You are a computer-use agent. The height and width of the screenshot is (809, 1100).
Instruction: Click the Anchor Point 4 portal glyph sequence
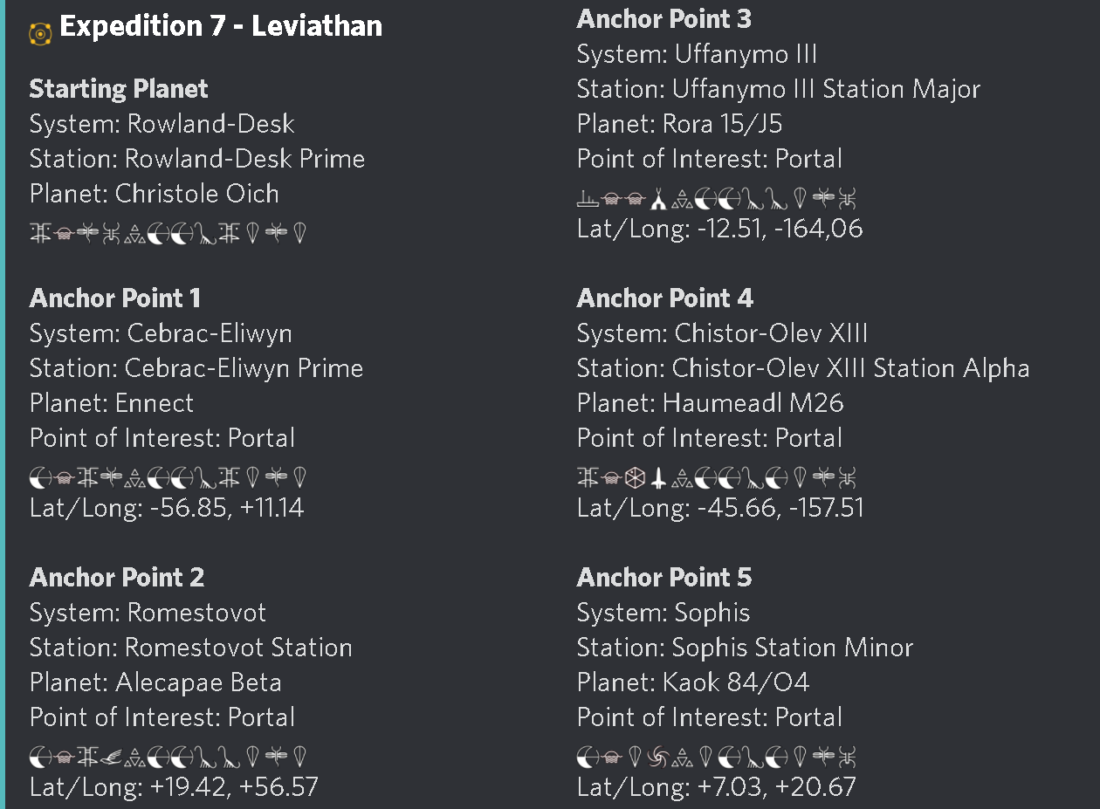(x=716, y=477)
